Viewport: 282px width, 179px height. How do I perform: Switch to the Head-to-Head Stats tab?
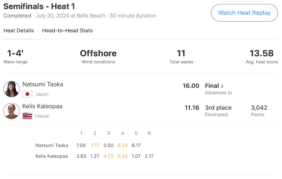click(x=67, y=31)
